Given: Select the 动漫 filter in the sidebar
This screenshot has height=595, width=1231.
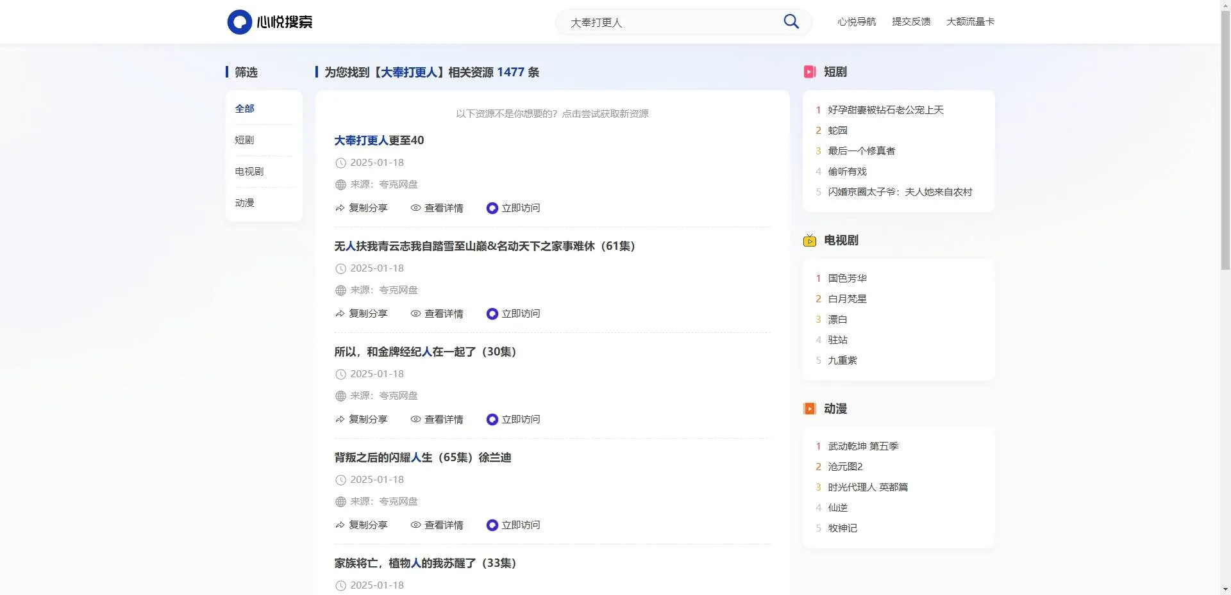Looking at the screenshot, I should (x=244, y=202).
